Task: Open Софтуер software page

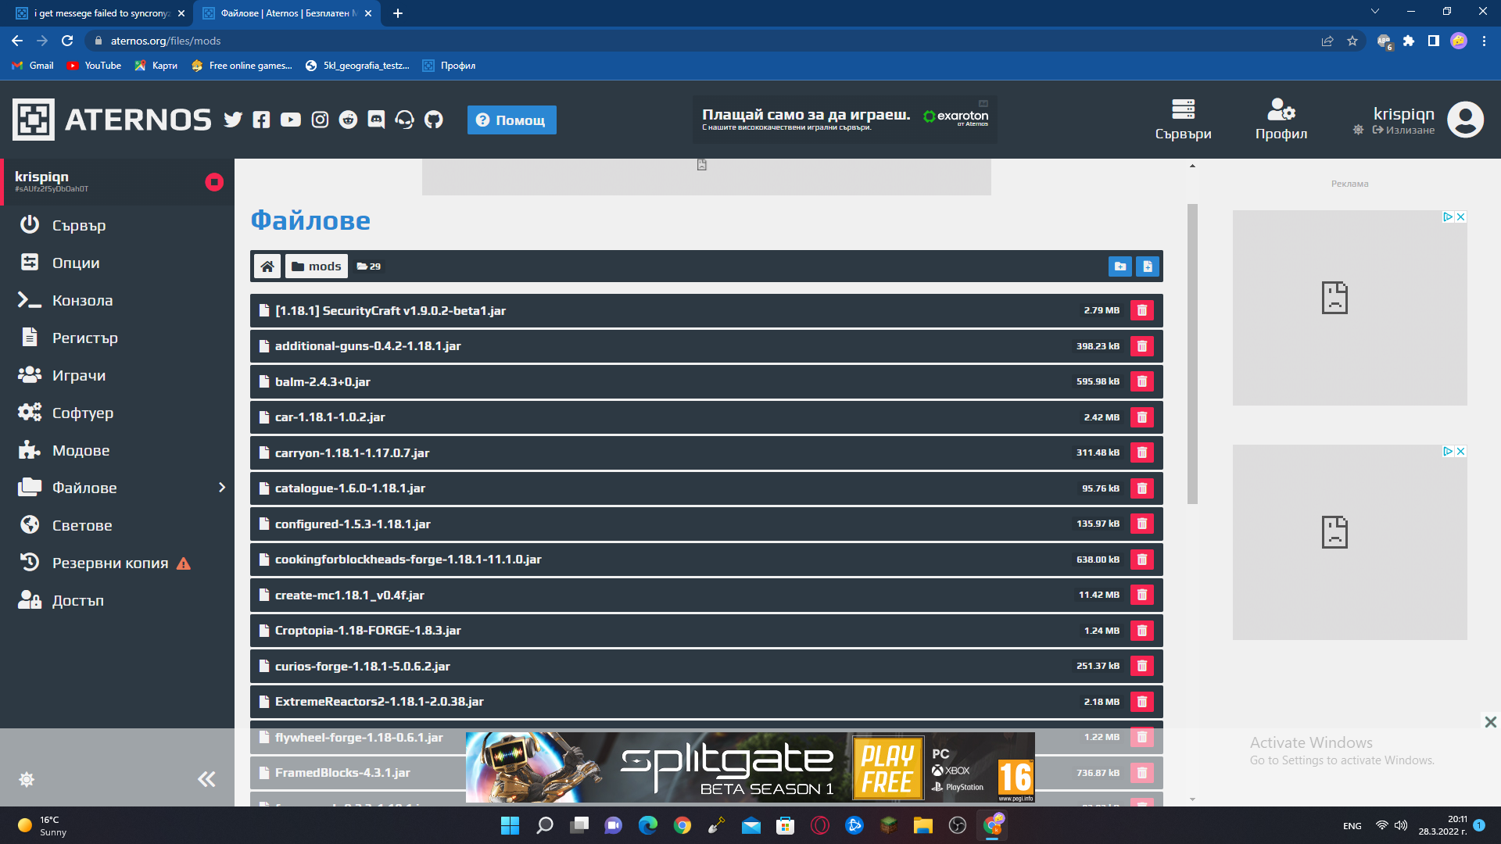Action: click(x=117, y=413)
